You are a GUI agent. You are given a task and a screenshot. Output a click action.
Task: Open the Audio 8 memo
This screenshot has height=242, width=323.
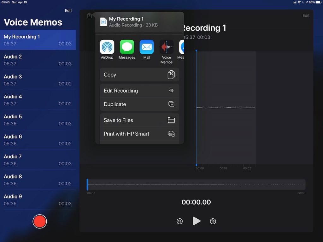(x=38, y=180)
